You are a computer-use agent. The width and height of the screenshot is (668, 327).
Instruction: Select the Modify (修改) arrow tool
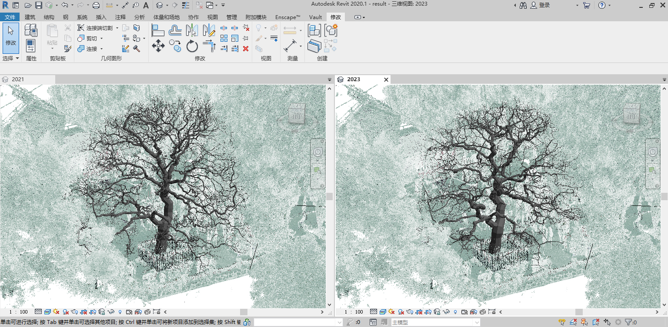click(x=11, y=38)
